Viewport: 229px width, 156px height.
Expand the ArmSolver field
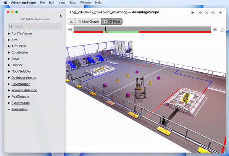click(x=9, y=46)
